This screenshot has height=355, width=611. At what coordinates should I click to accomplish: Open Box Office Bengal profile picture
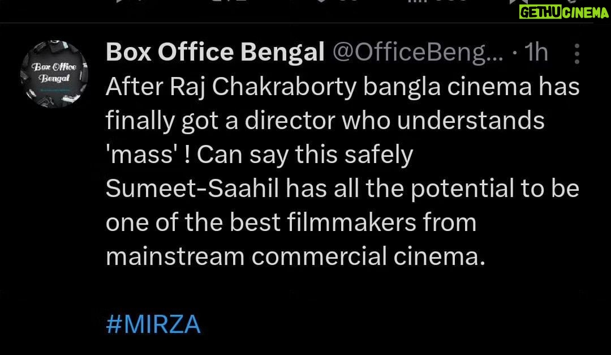tap(54, 75)
